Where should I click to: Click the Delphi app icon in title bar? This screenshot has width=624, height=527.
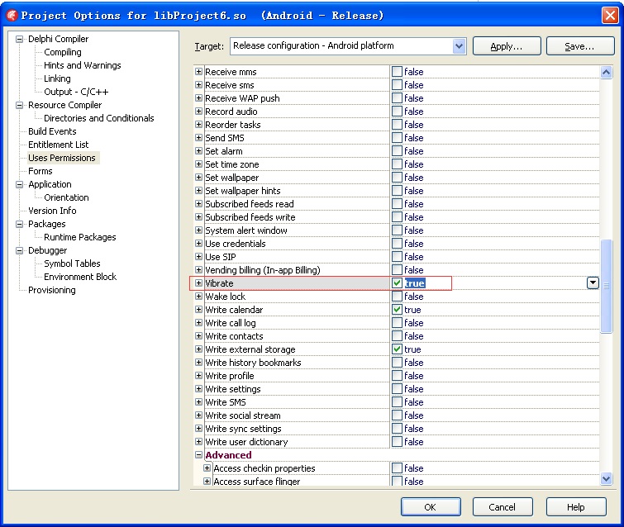(12, 16)
